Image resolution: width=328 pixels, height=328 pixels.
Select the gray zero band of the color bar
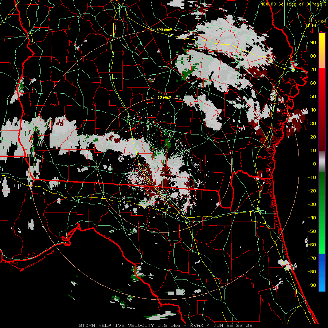point(322,161)
